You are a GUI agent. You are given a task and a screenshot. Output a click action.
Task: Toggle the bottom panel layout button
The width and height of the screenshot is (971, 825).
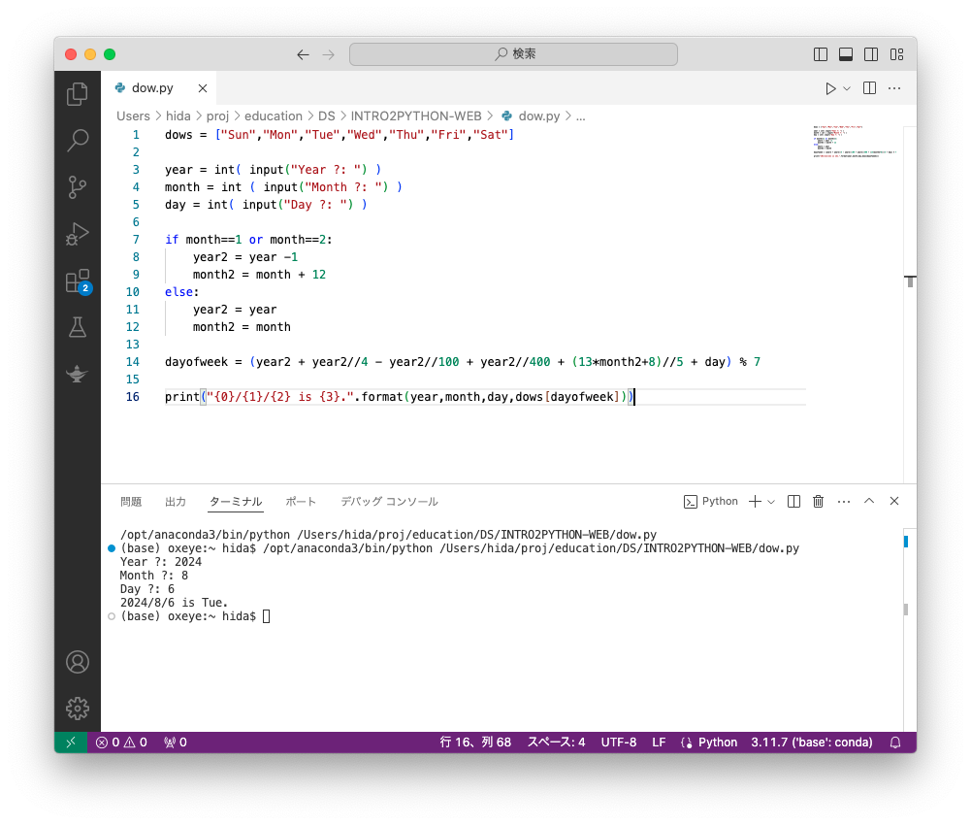(x=846, y=54)
